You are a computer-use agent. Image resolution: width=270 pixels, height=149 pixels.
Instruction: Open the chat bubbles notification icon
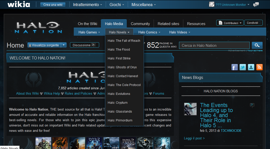tap(256, 5)
